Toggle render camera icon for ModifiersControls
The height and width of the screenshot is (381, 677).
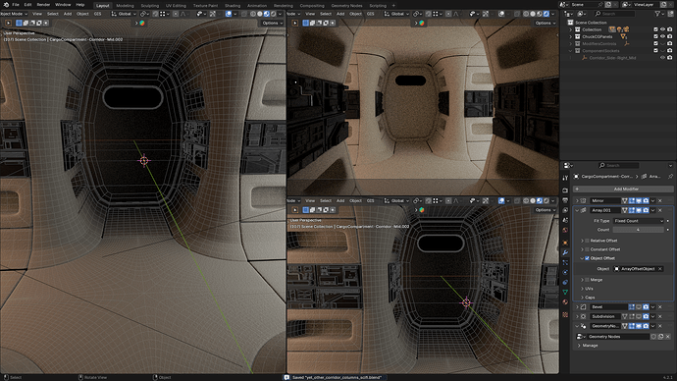pyautogui.click(x=670, y=43)
